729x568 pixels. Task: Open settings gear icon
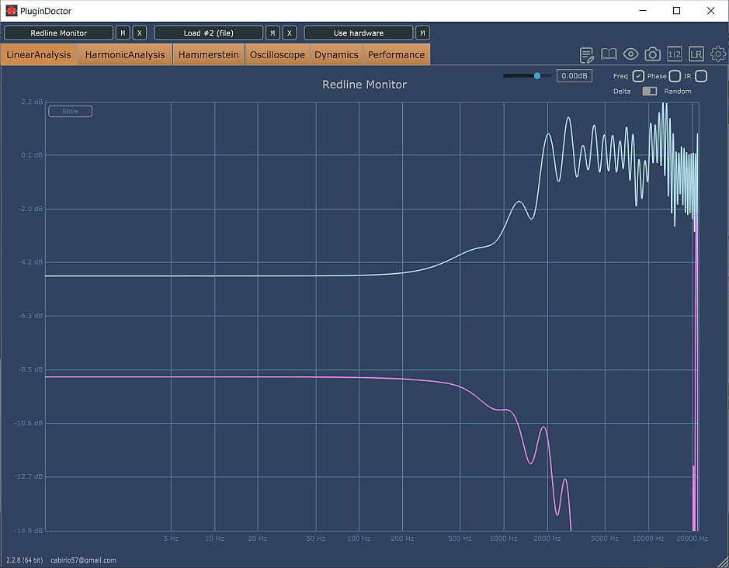718,54
